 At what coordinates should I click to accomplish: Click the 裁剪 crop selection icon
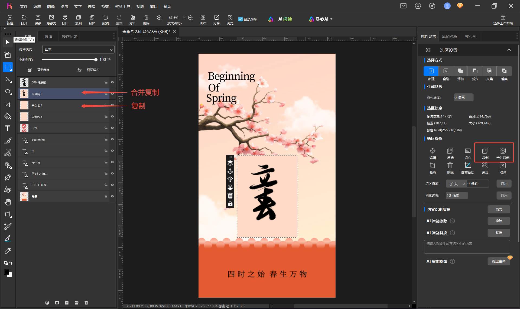pyautogui.click(x=433, y=165)
